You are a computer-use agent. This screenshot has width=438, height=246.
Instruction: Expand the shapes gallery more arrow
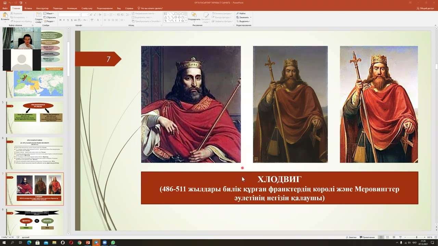185,21
